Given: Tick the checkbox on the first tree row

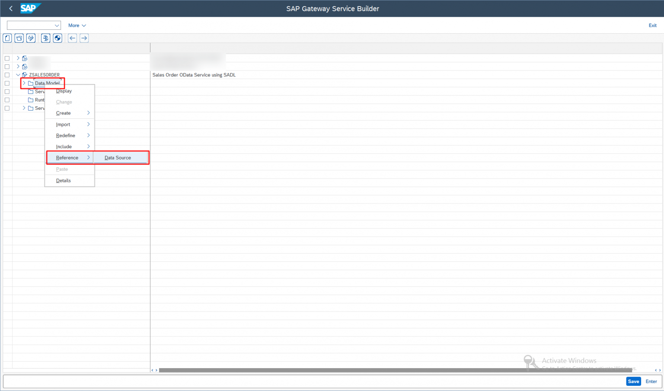Looking at the screenshot, I should (x=7, y=58).
